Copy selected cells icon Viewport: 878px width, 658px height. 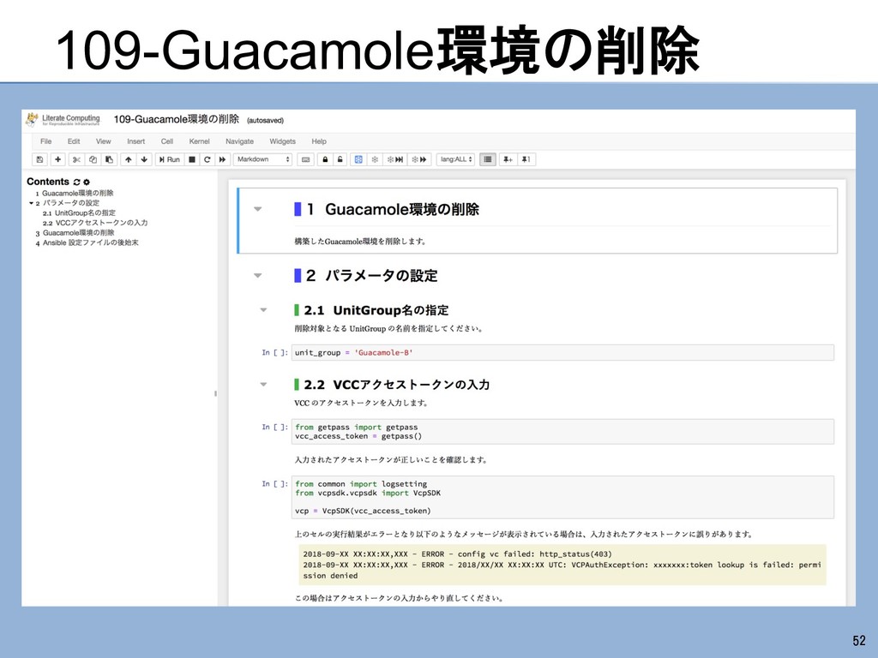coord(93,159)
